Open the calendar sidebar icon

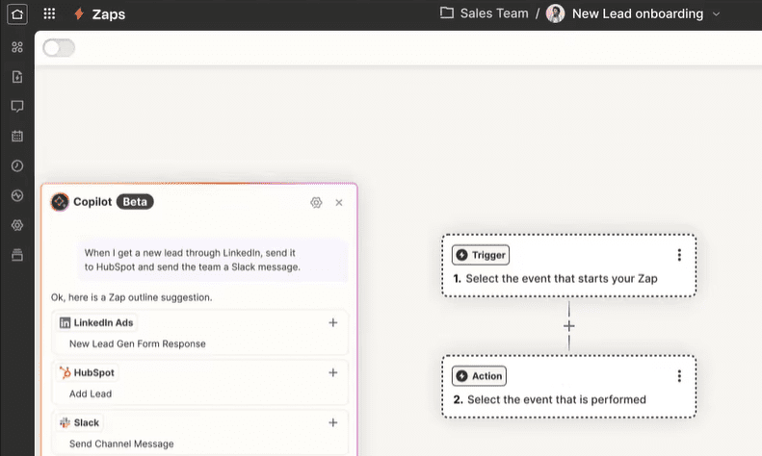click(x=17, y=136)
